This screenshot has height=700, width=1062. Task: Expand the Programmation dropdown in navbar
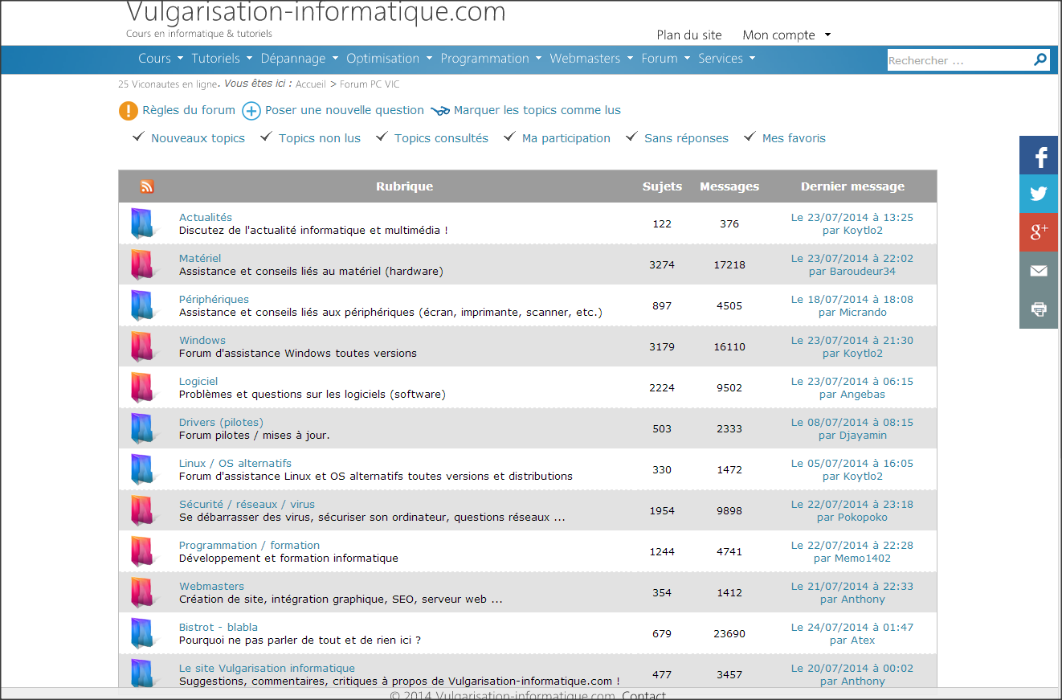coord(491,59)
